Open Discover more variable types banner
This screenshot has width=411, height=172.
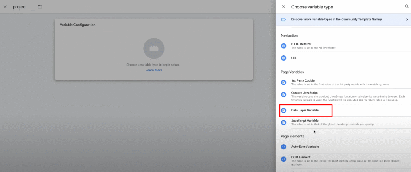[336, 19]
